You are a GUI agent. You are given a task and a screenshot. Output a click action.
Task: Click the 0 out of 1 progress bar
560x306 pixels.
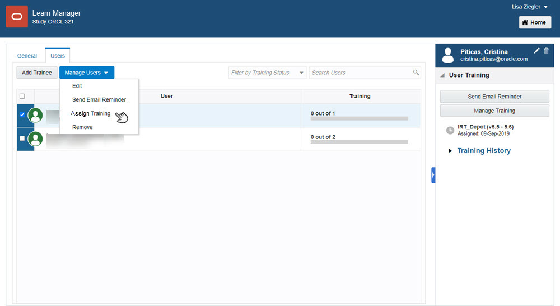tap(360, 118)
